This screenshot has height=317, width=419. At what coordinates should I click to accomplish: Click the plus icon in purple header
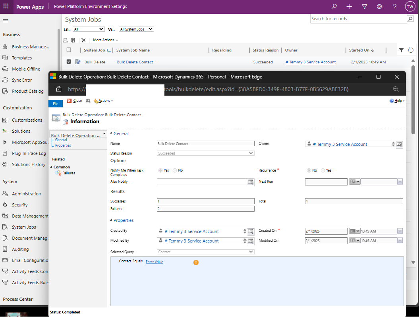click(349, 6)
